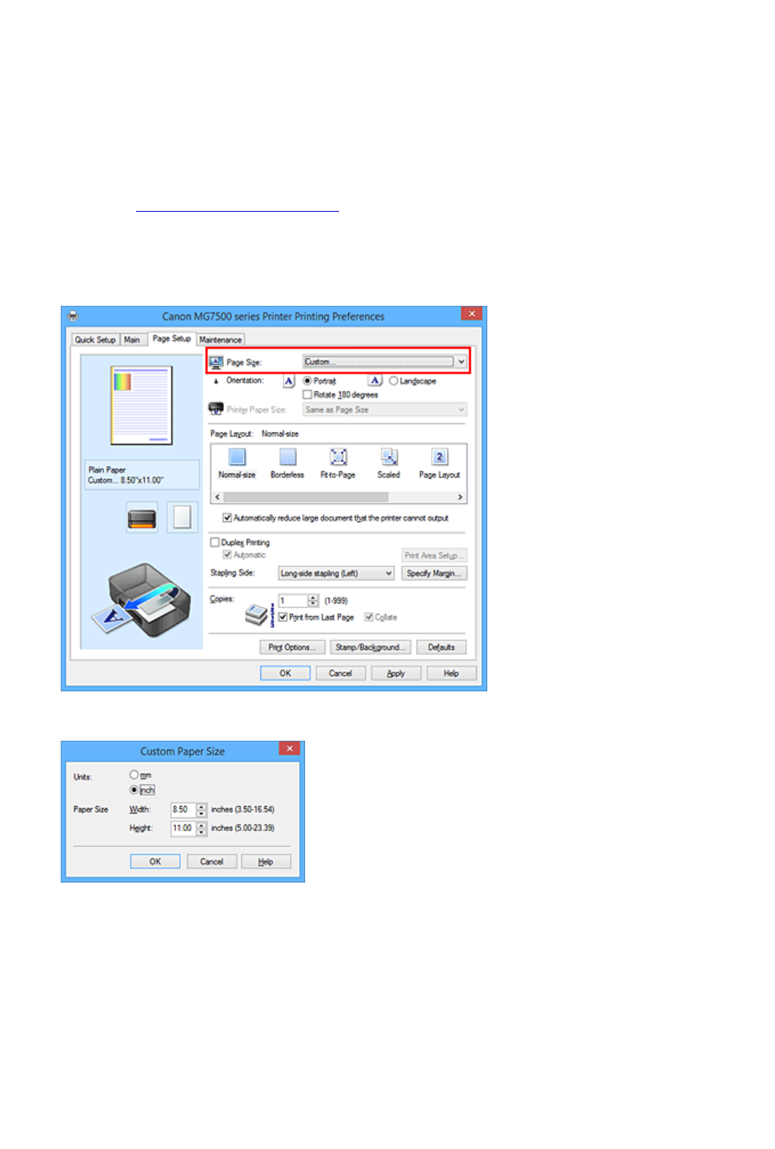Click the Height spinner arrows
The width and height of the screenshot is (775, 1149).
pyautogui.click(x=201, y=829)
